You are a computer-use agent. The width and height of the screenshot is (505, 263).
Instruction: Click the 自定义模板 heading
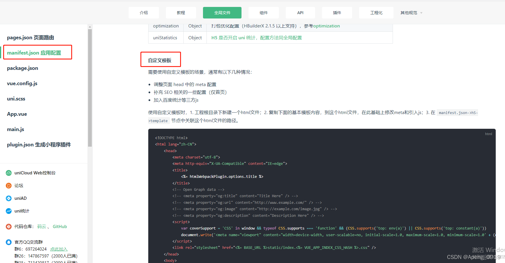click(160, 60)
